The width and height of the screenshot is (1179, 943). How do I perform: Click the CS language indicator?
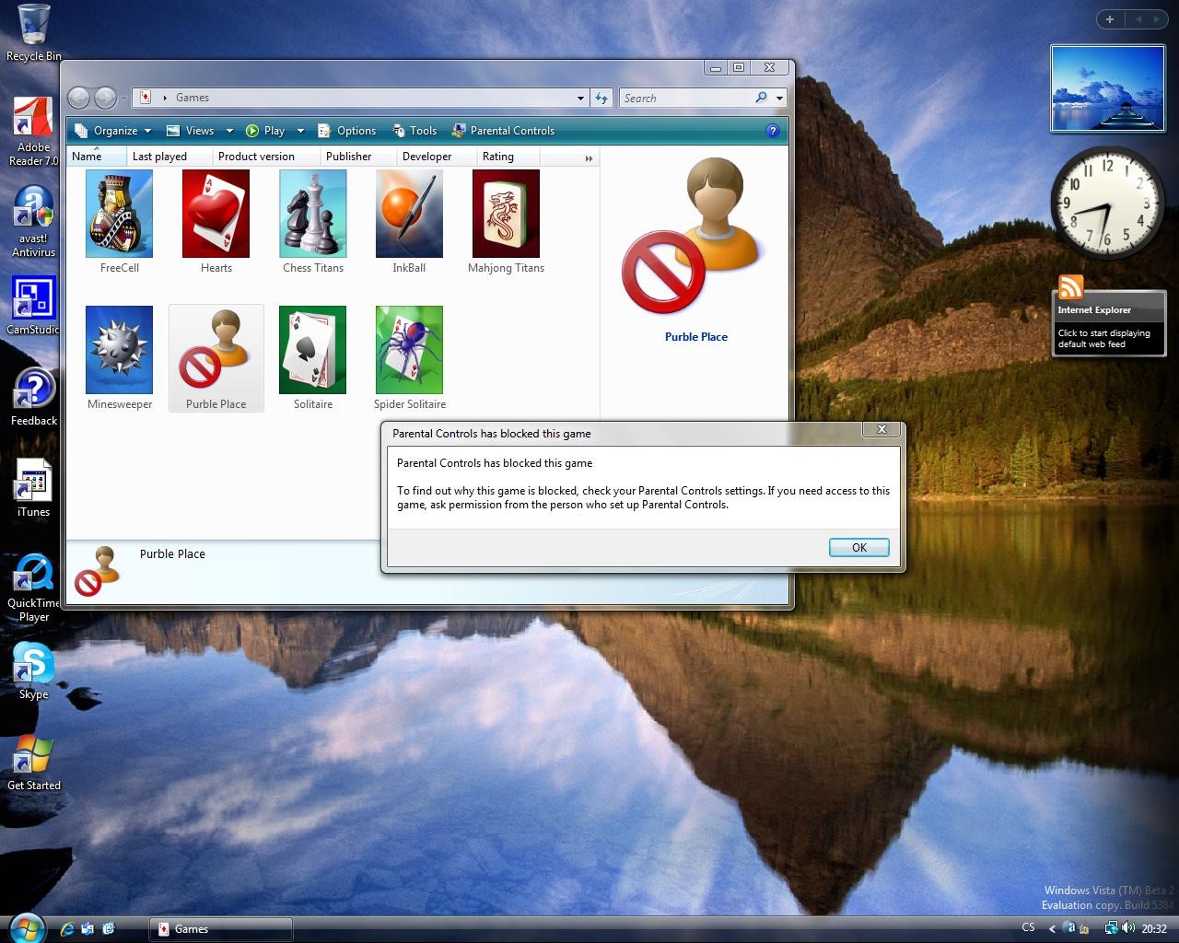click(1028, 928)
